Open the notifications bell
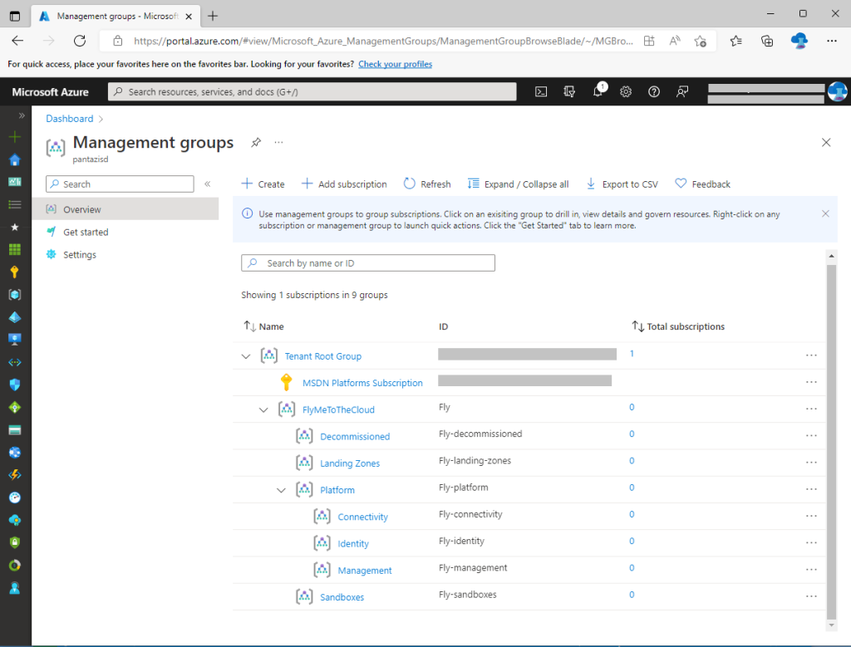Image resolution: width=851 pixels, height=647 pixels. coord(598,91)
